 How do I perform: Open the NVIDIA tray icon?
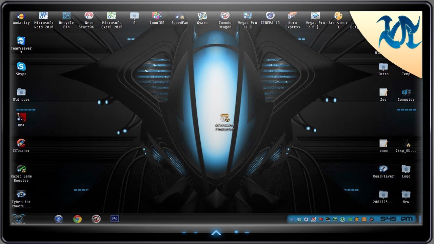tap(350, 219)
